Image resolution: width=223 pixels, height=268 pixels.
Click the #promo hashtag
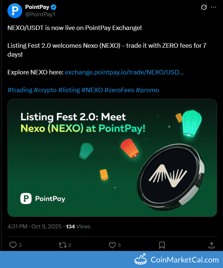pyautogui.click(x=147, y=90)
